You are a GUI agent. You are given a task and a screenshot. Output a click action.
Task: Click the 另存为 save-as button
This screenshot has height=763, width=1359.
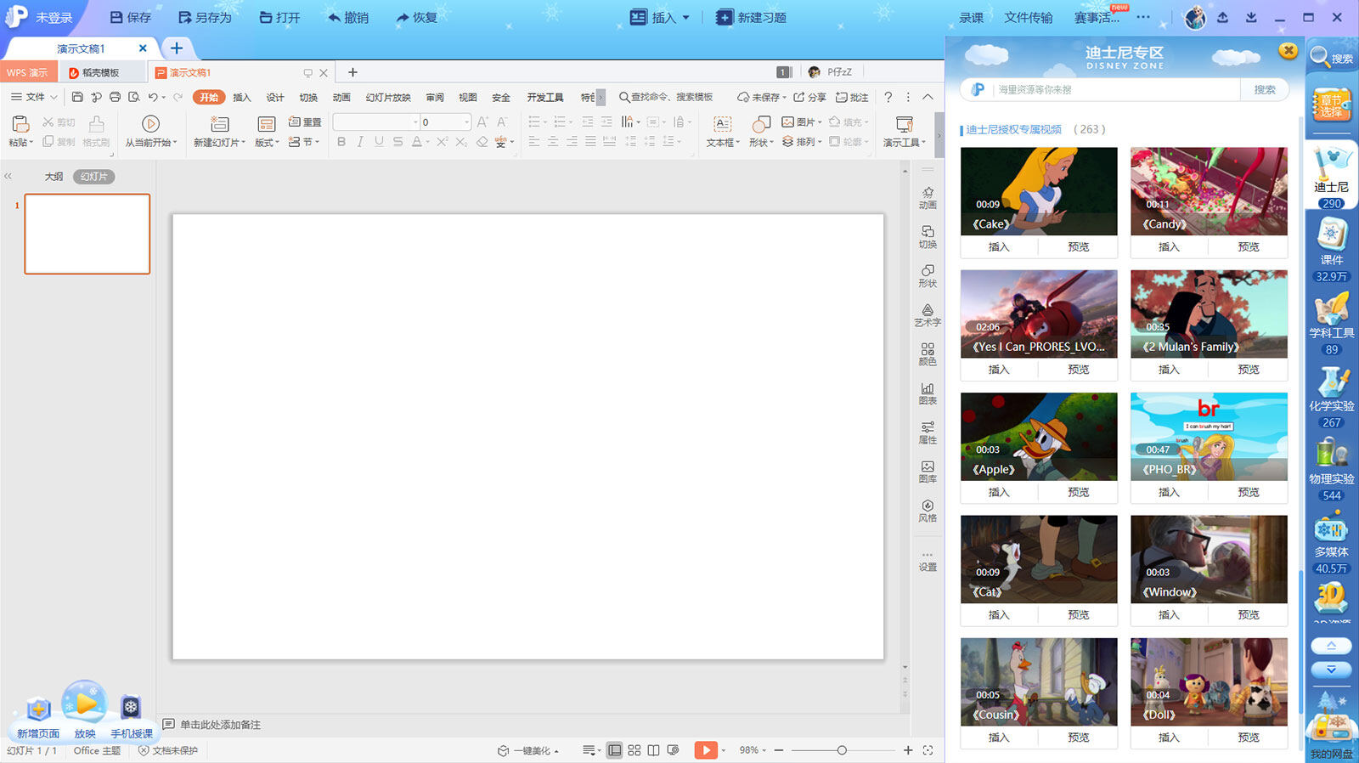pyautogui.click(x=205, y=17)
